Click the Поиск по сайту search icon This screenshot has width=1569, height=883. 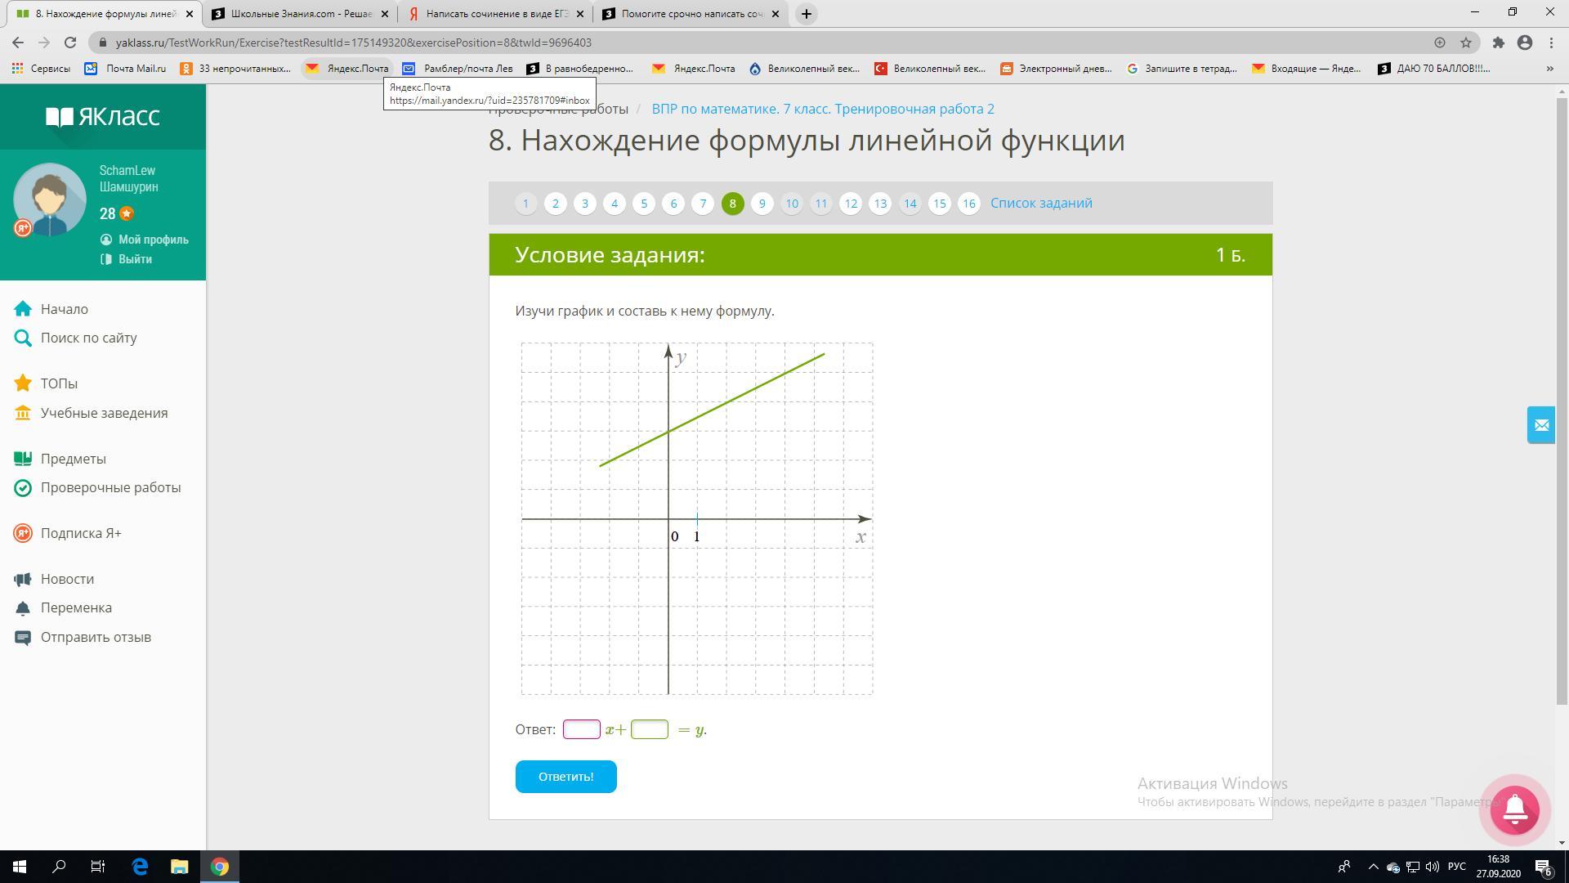pos(23,338)
